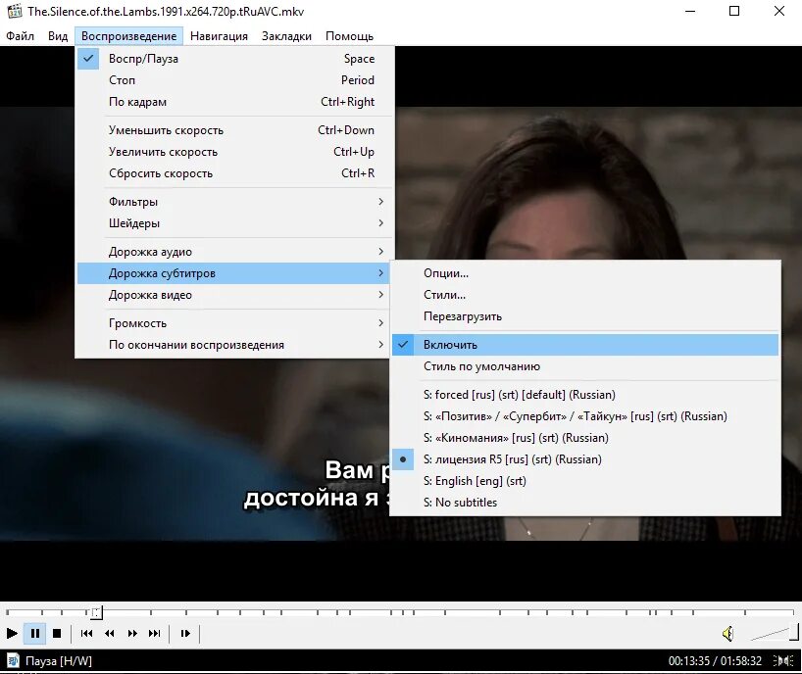Click the status bar document icon by Пауза
The image size is (802, 674).
[x=14, y=660]
